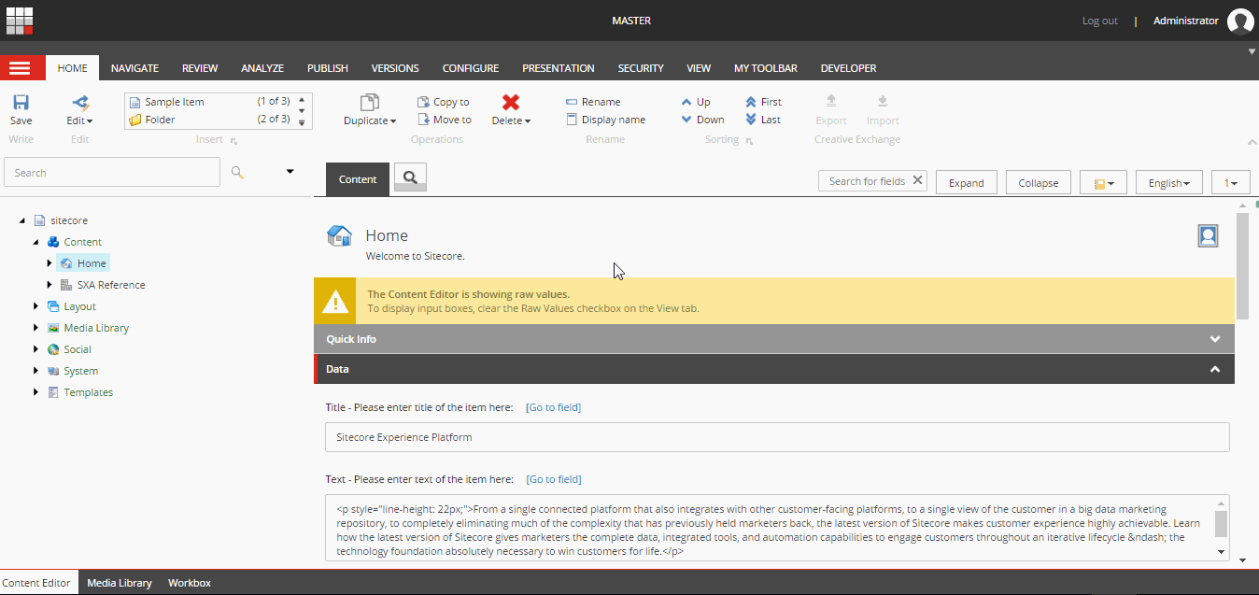Image resolution: width=1259 pixels, height=595 pixels.
Task: Open Workbox from the bottom bar
Action: (x=190, y=583)
